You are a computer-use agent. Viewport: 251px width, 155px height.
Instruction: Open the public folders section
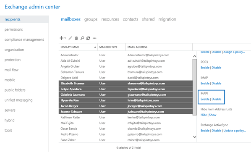[x=15, y=90]
